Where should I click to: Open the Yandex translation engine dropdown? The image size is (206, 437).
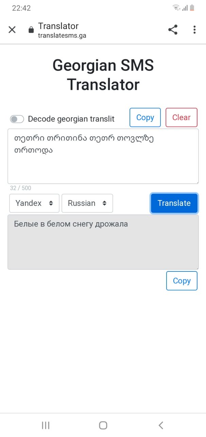point(34,203)
